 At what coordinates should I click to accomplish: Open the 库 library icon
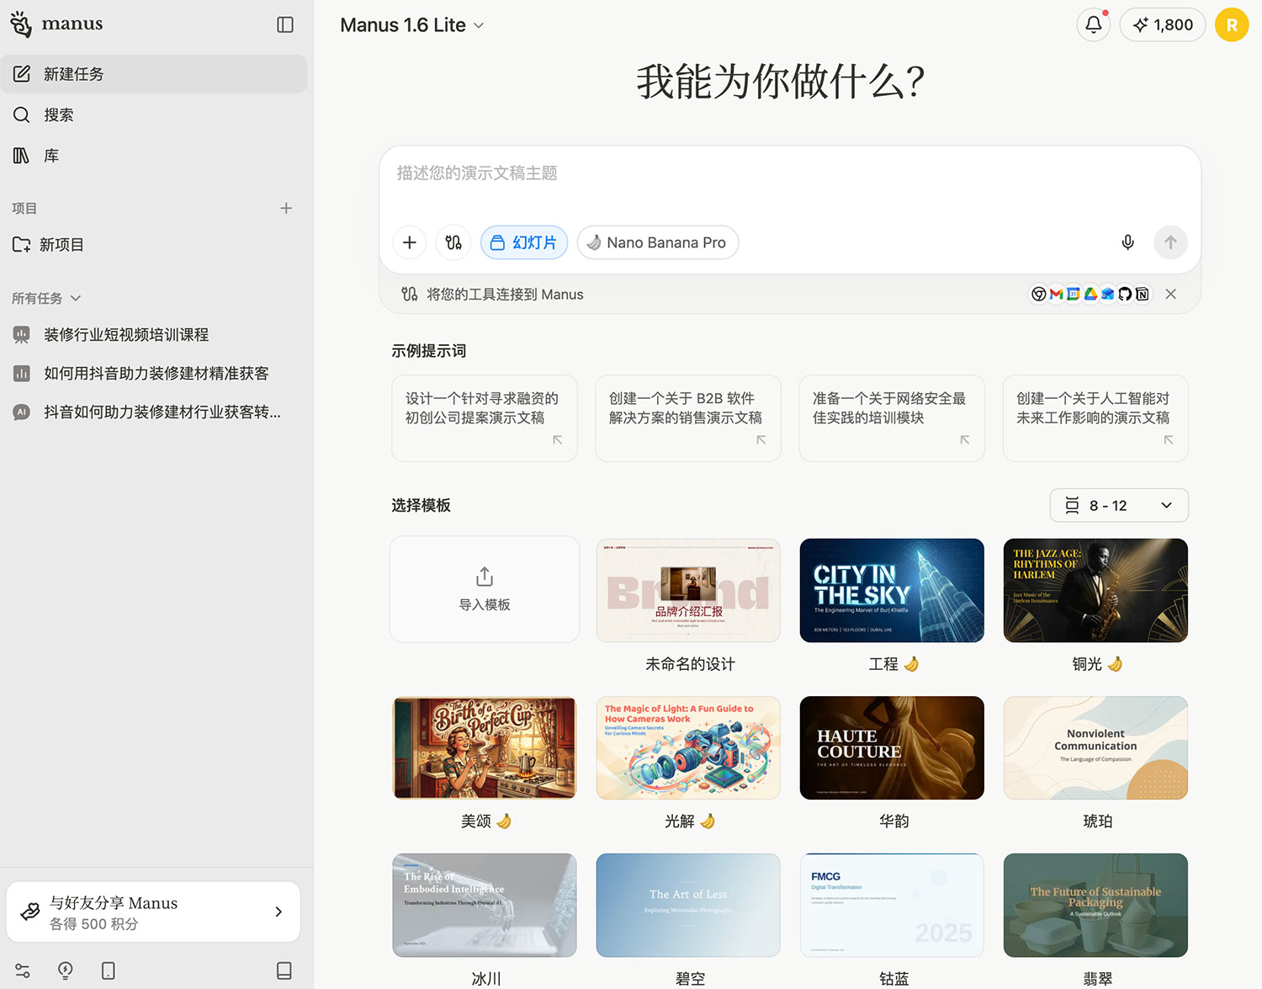pos(21,155)
